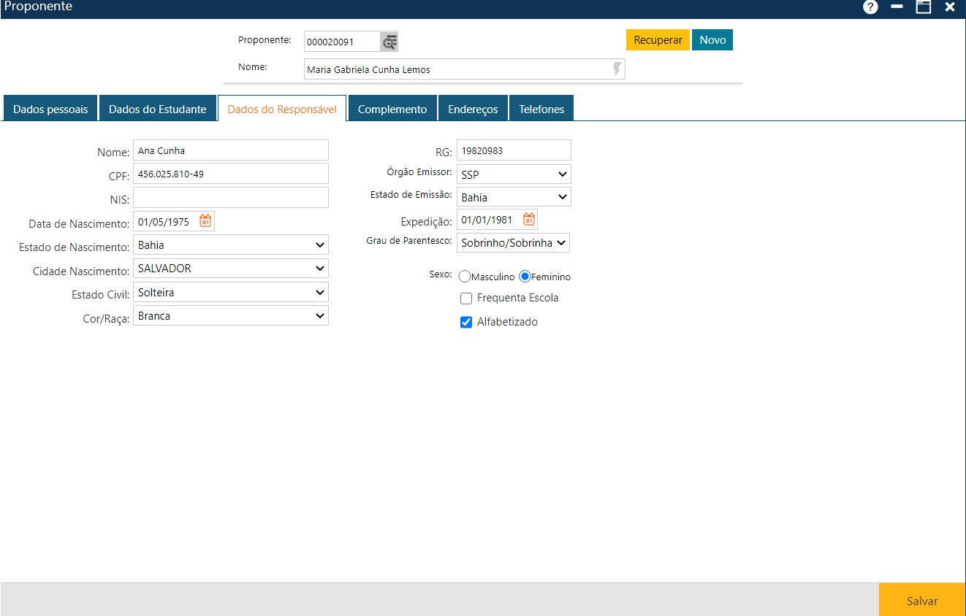
Task: Switch to the Dados do Estudante tab
Action: 158,109
